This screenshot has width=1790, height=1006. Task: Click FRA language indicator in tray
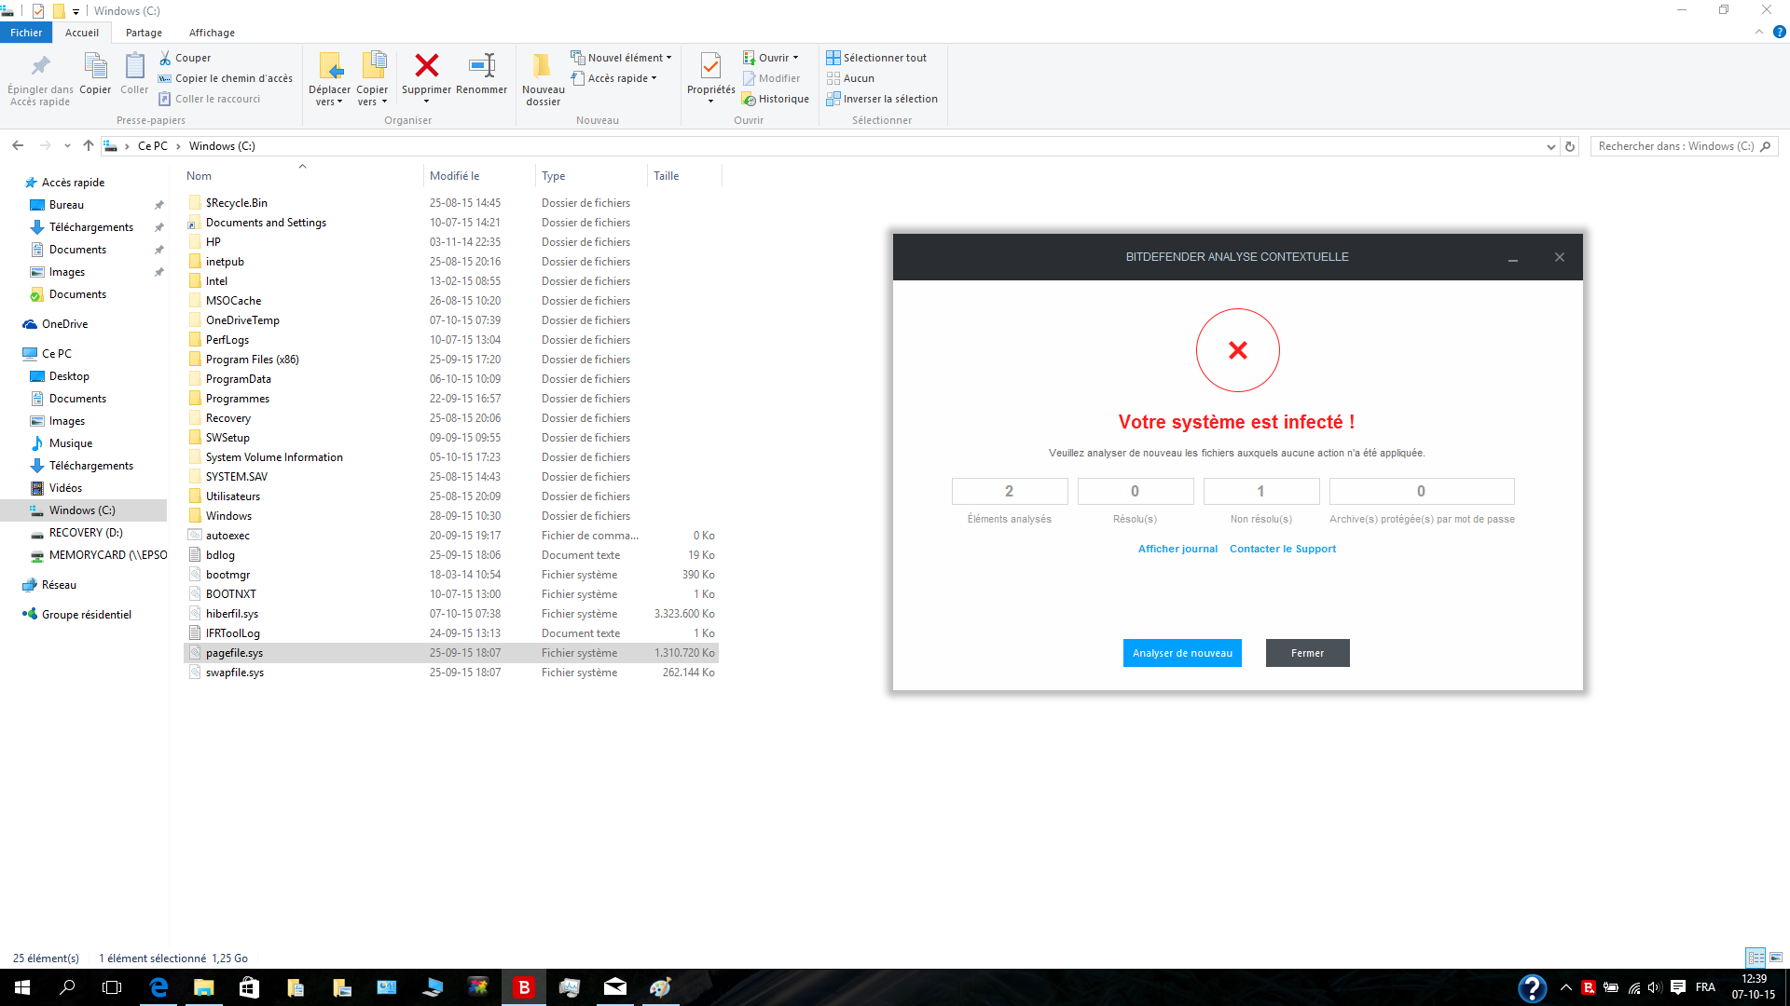1705,987
